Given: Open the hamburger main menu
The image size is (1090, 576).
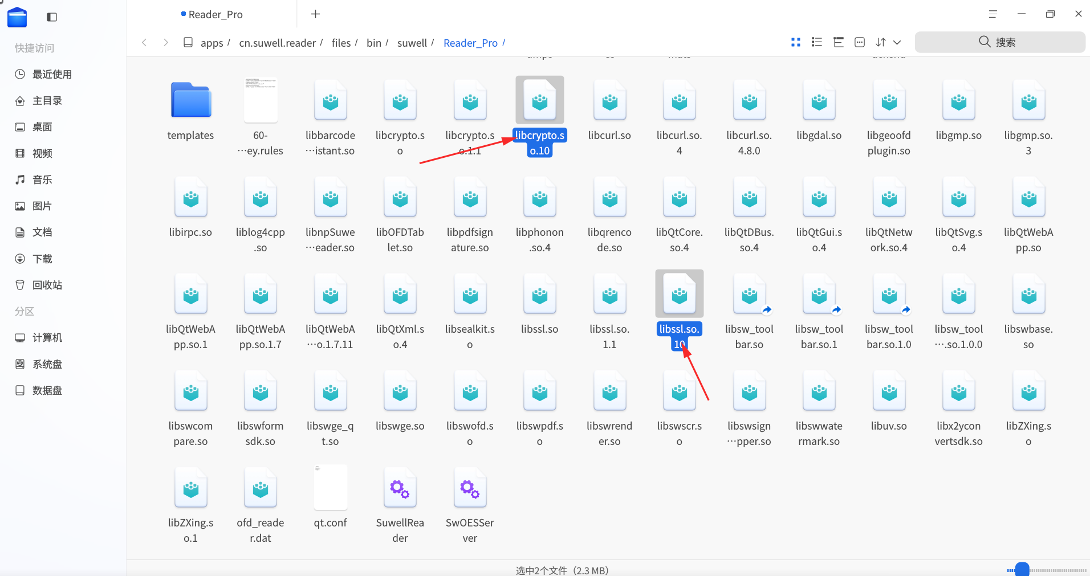Looking at the screenshot, I should (993, 14).
